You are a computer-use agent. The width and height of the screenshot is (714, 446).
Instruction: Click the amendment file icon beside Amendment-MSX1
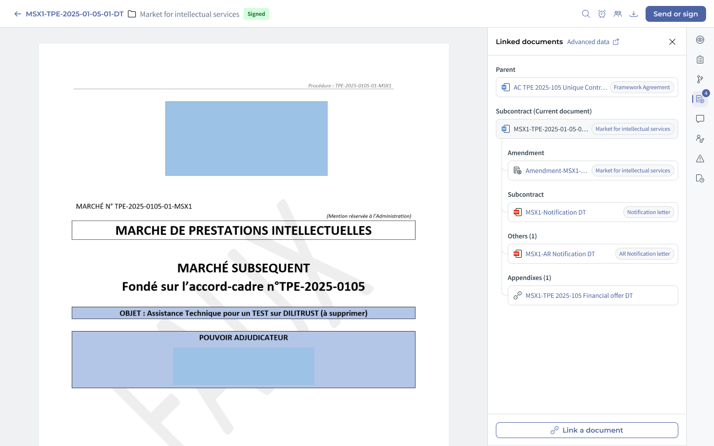tap(518, 170)
